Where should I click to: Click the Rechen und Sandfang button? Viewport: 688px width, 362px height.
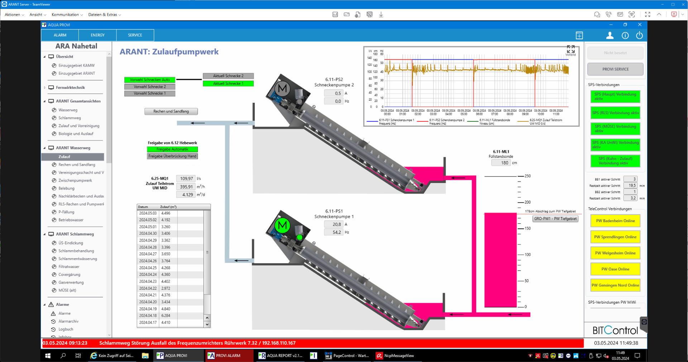pyautogui.click(x=171, y=111)
